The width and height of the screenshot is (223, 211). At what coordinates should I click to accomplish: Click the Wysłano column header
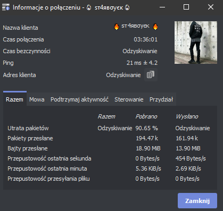click(187, 116)
